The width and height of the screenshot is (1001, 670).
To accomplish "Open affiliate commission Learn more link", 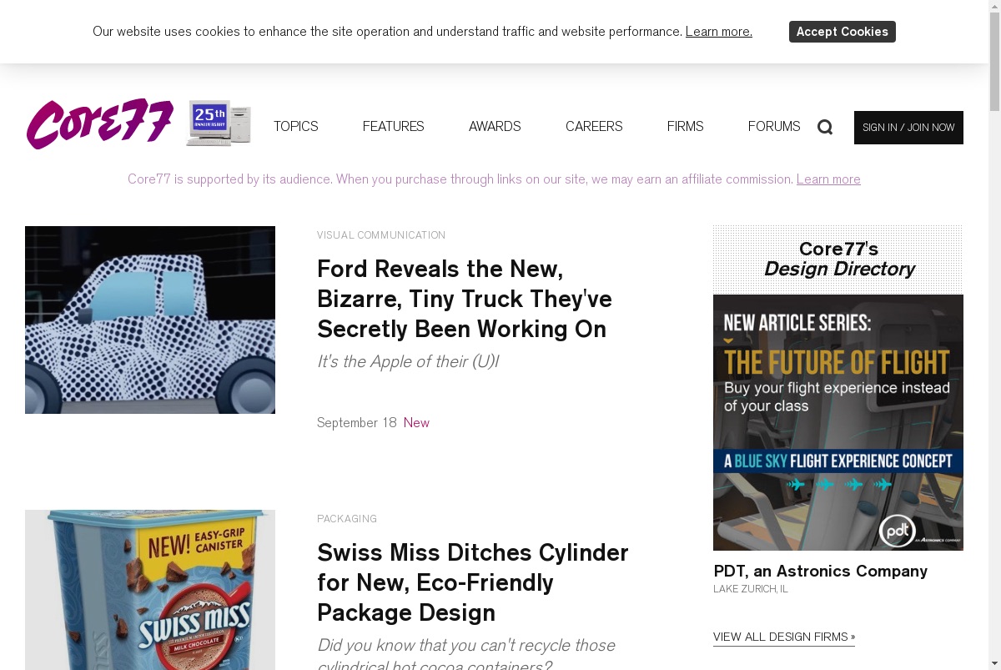I will (828, 179).
